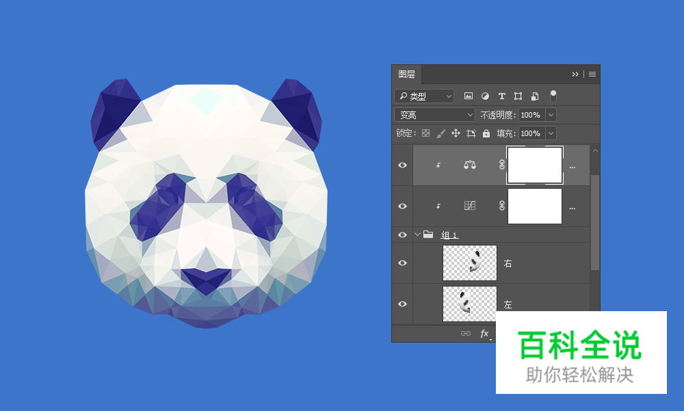Filter layers by type (T) icon
The image size is (684, 411).
(x=501, y=96)
